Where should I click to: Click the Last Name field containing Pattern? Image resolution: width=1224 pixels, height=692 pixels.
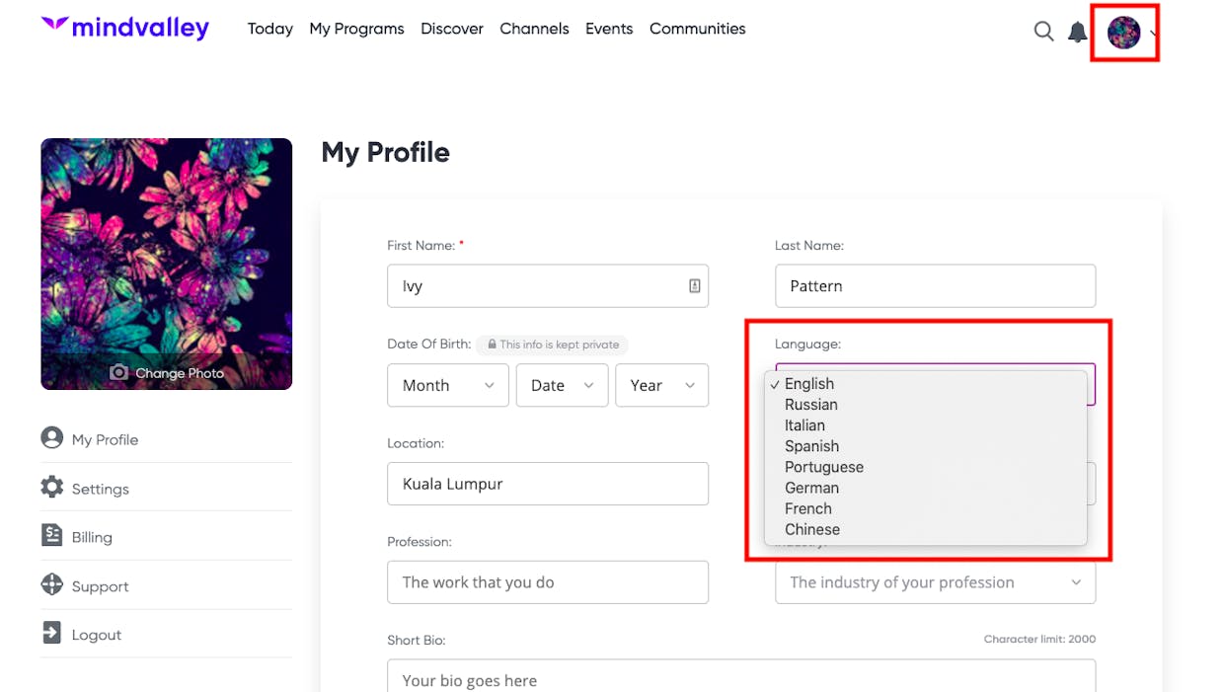pyautogui.click(x=936, y=286)
